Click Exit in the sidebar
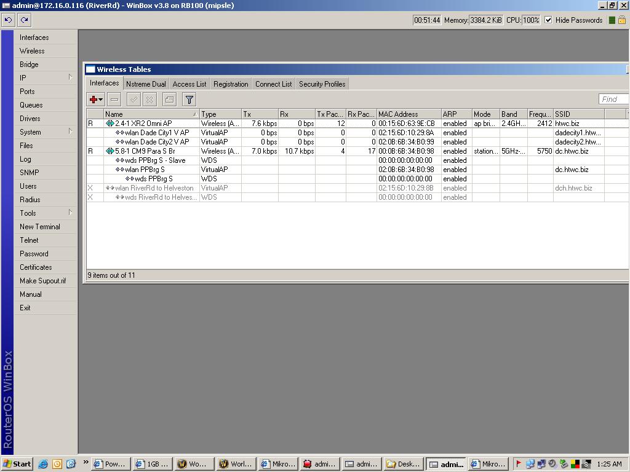Screen dimensions: 630x472 coord(45,308)
